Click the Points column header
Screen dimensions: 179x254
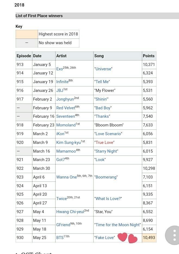coord(149,56)
